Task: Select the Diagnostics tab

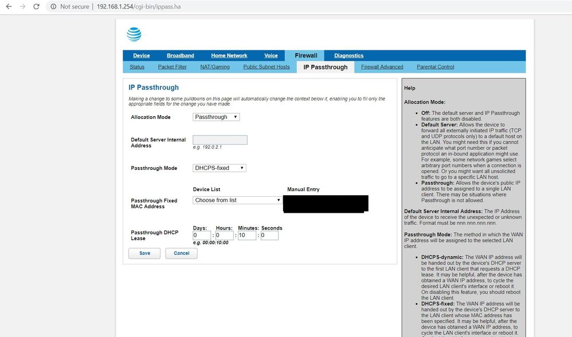Action: coord(348,55)
